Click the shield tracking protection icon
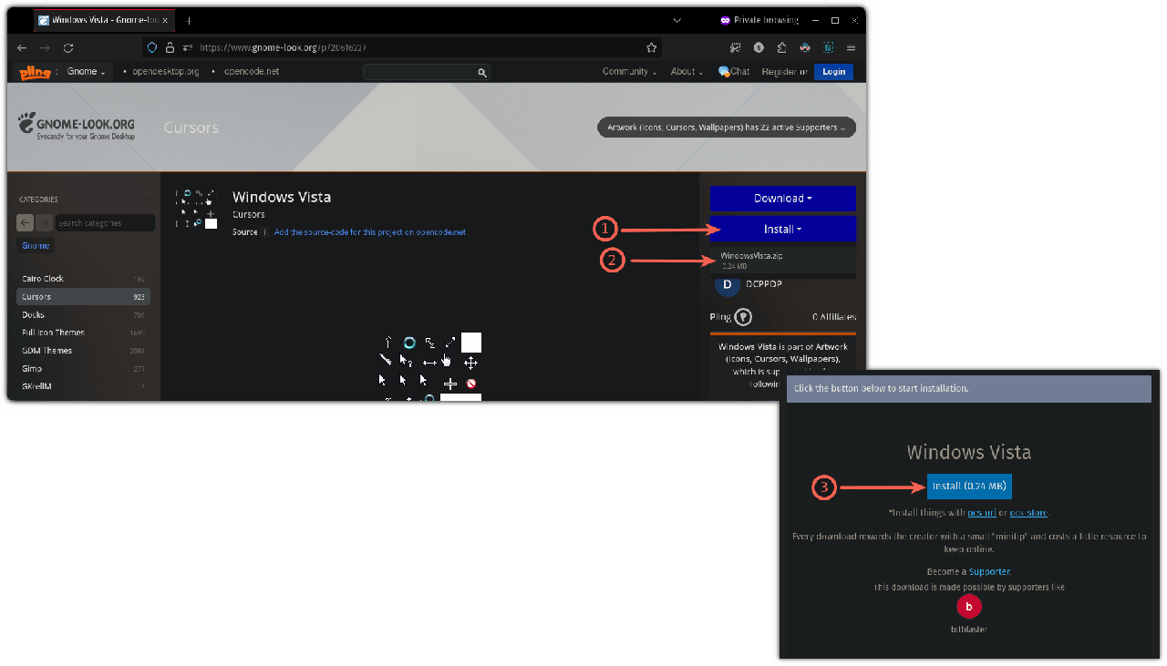Screen dimensions: 1167x666 click(x=154, y=47)
